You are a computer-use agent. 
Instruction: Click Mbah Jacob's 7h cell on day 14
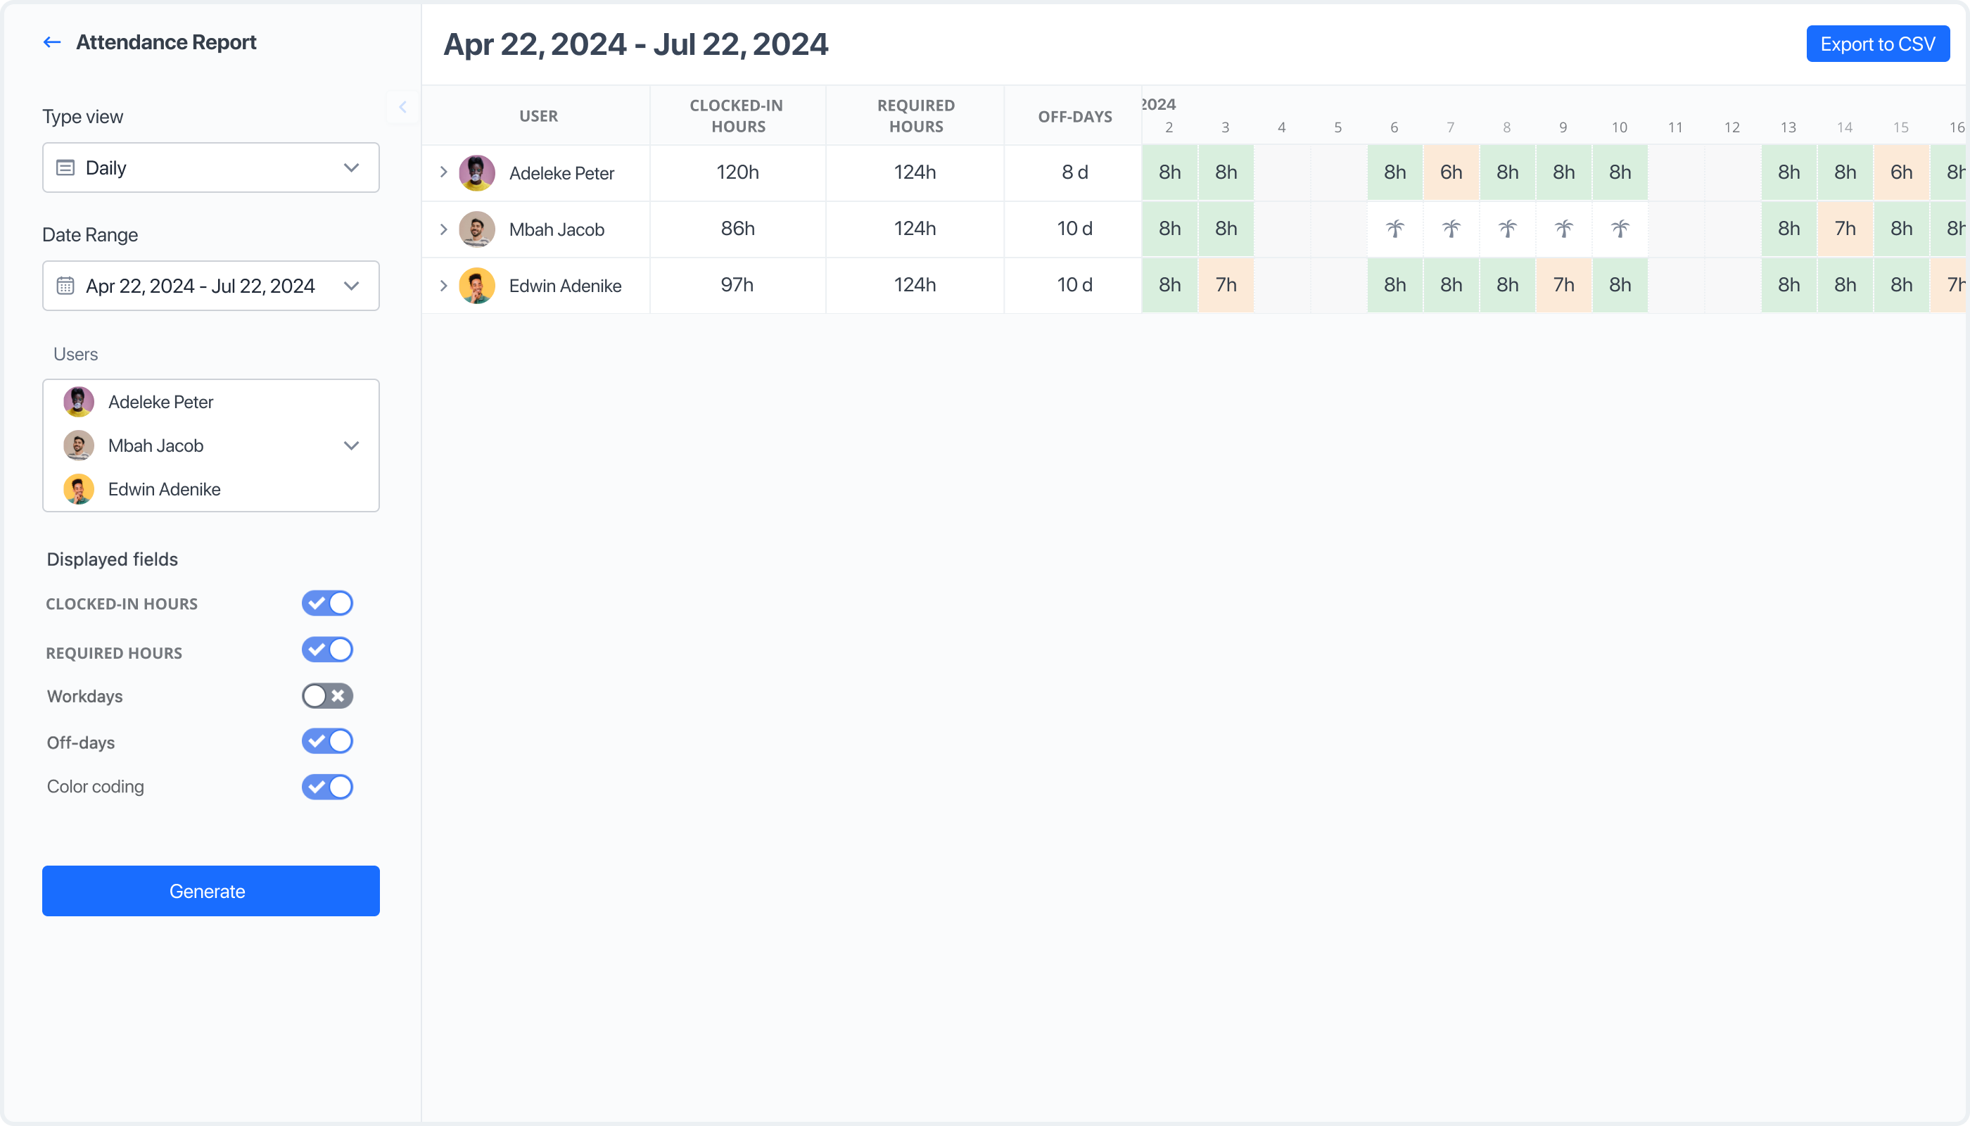tap(1845, 229)
